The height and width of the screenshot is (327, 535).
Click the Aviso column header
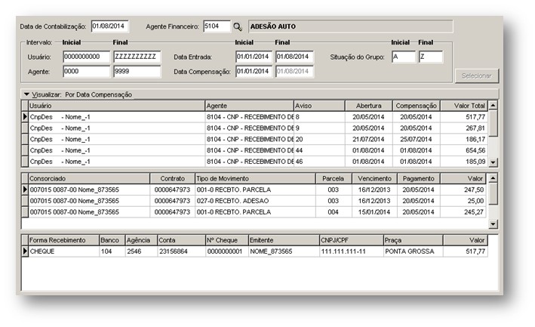click(319, 106)
